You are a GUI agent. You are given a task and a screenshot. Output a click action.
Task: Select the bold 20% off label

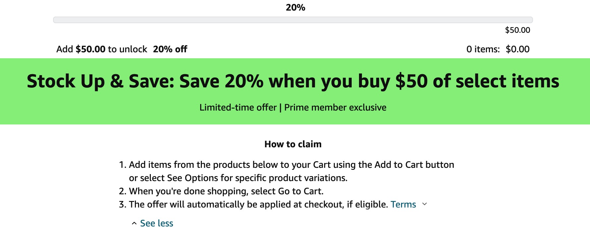click(x=170, y=49)
